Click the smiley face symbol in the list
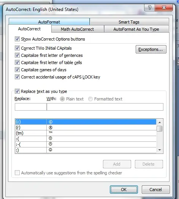 click(x=51, y=150)
